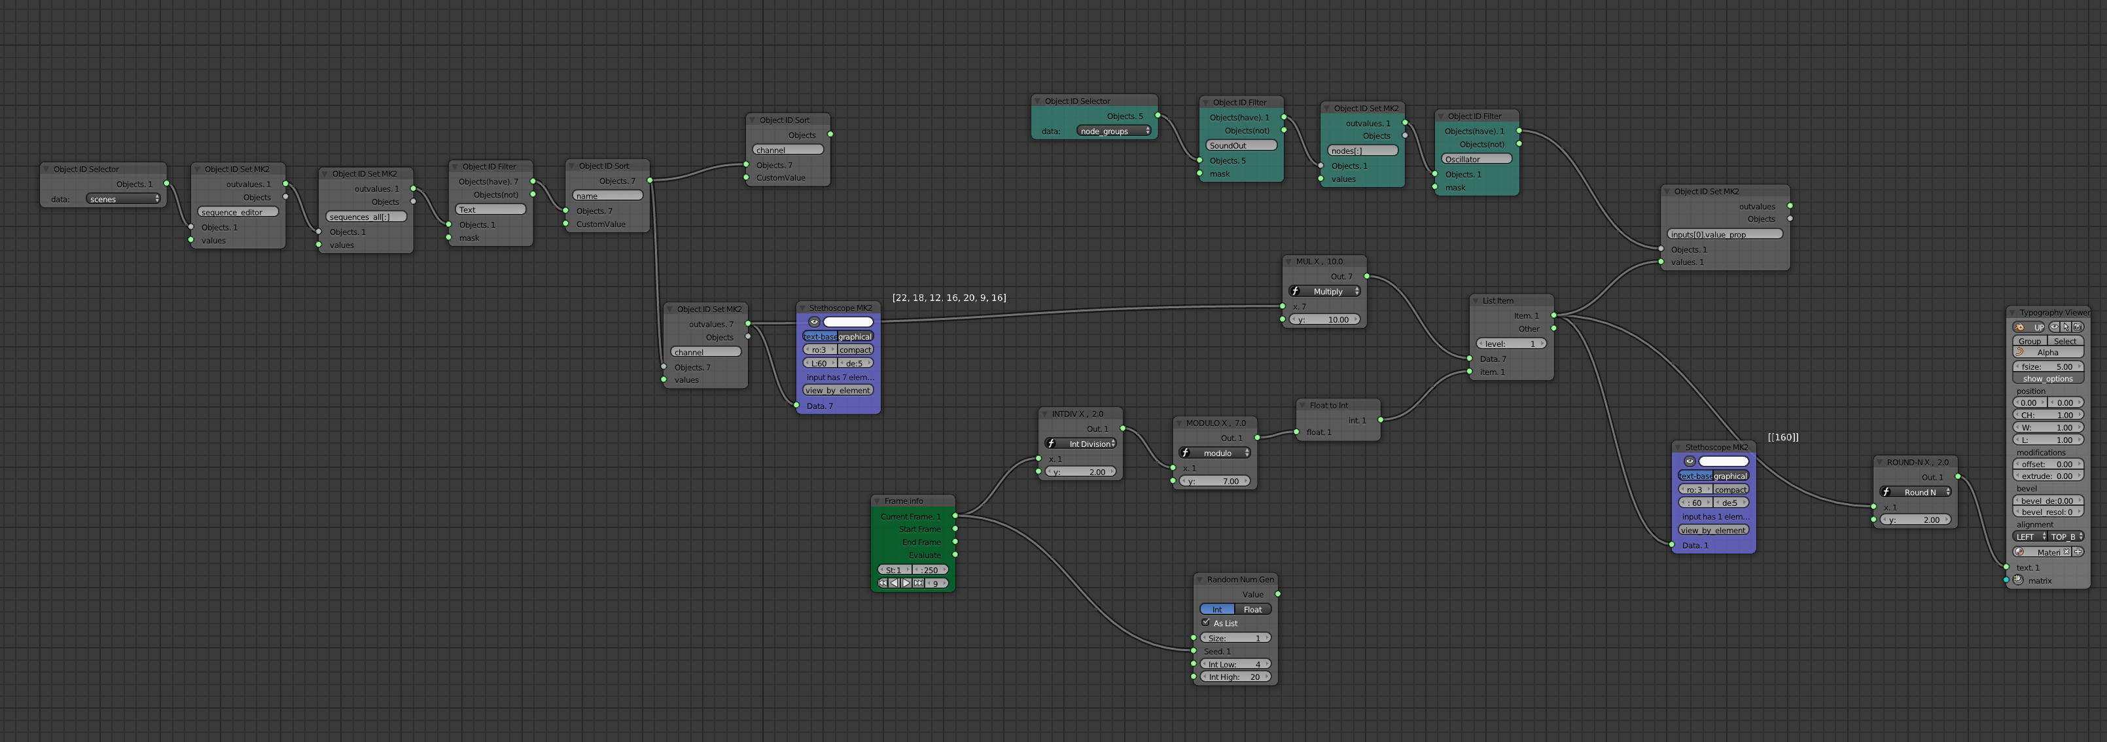
Task: Open the Round N function dropdown
Action: [1916, 493]
